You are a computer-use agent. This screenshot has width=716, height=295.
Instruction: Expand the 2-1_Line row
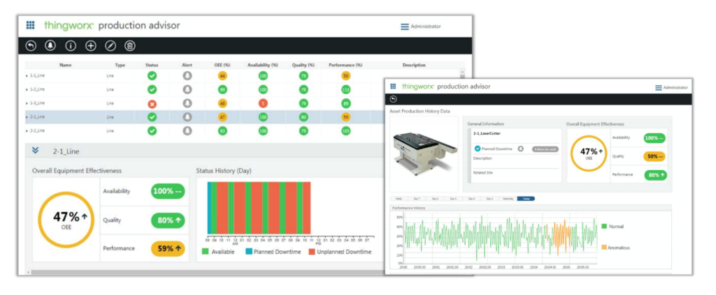[x=27, y=117]
